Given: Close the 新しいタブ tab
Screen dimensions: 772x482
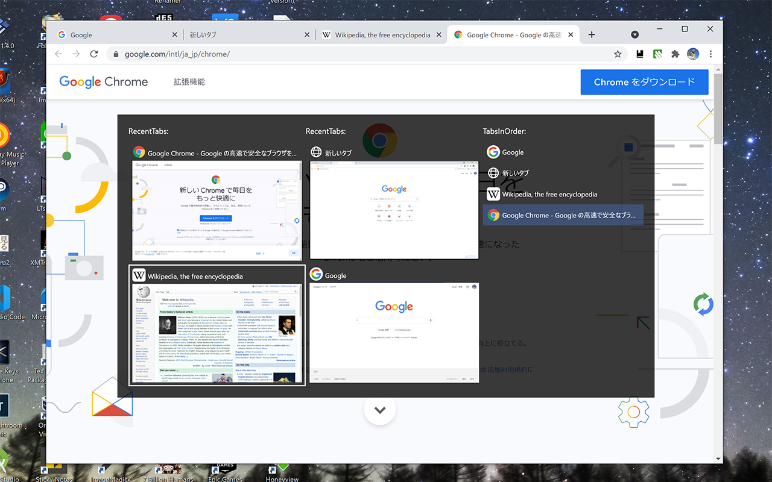Looking at the screenshot, I should pos(308,35).
